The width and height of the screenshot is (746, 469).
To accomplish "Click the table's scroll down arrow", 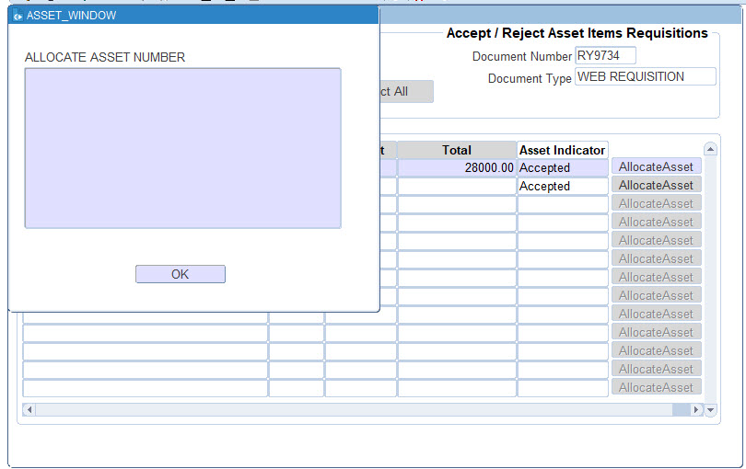I will (x=710, y=409).
